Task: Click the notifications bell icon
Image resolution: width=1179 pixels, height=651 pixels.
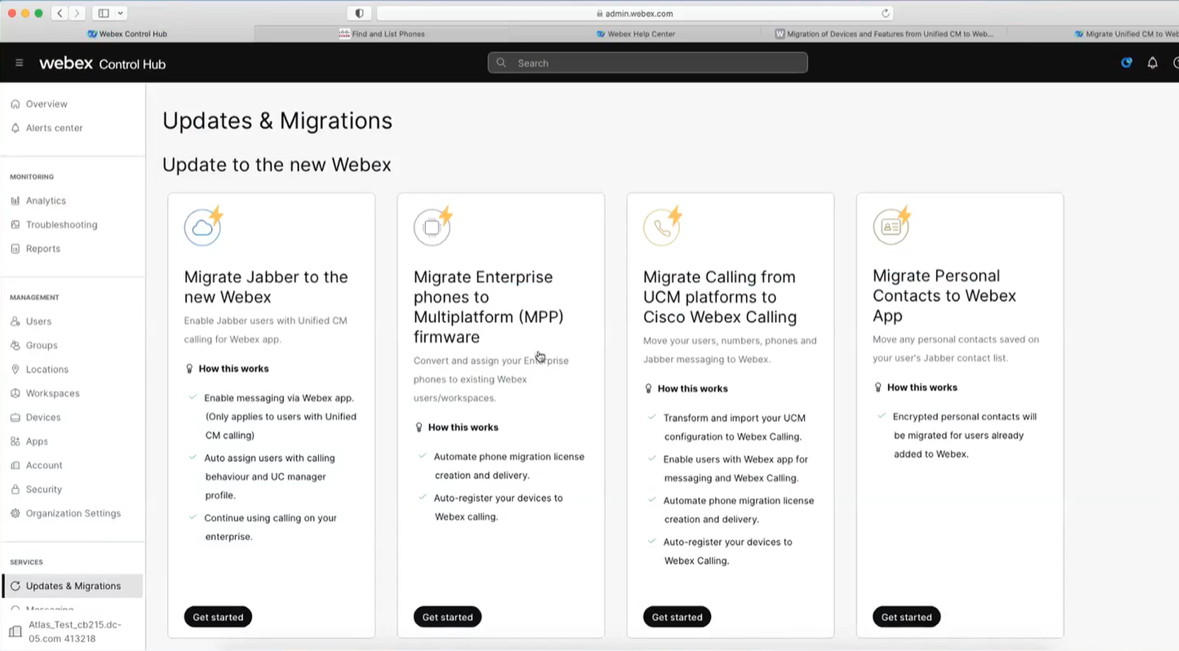Action: click(x=1152, y=63)
